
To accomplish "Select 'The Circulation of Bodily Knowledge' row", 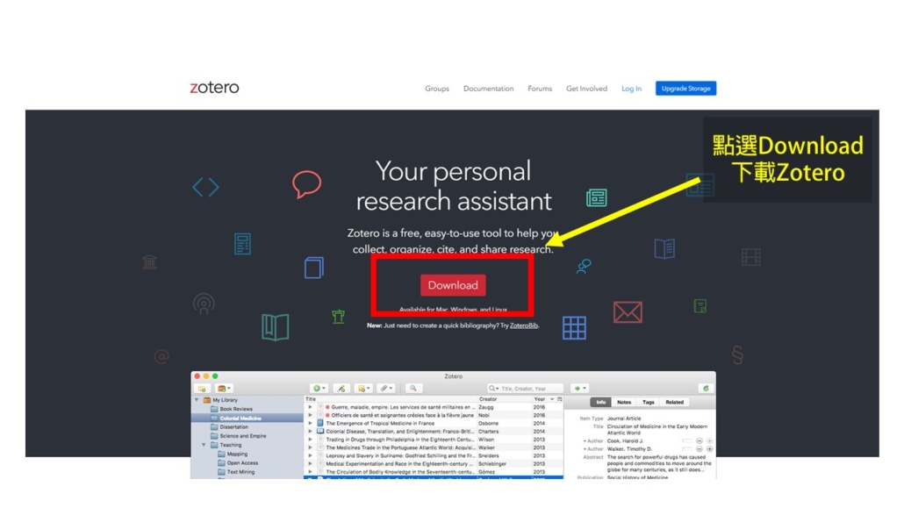I will click(433, 472).
